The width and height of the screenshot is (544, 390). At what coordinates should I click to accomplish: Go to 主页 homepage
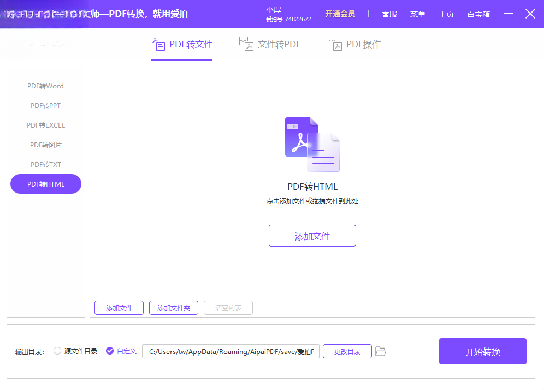[x=446, y=14]
